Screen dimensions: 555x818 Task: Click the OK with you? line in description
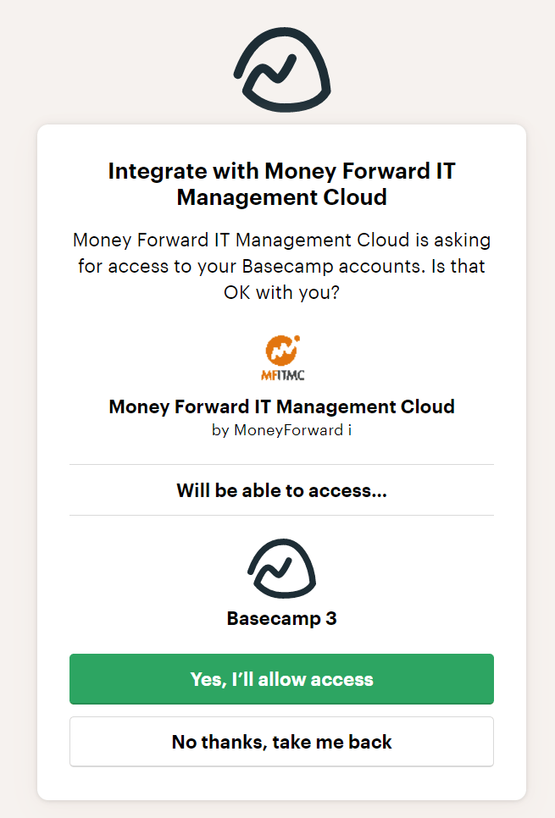coord(282,293)
